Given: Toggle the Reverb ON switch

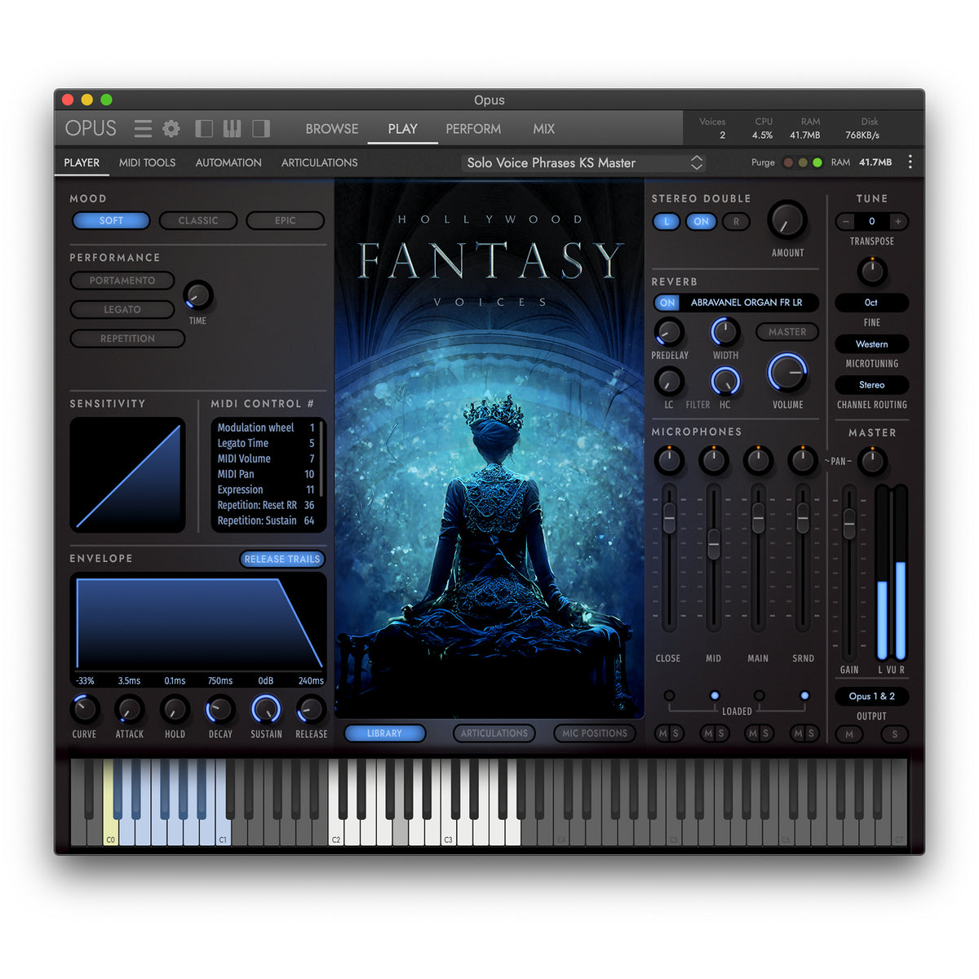Looking at the screenshot, I should [x=667, y=303].
